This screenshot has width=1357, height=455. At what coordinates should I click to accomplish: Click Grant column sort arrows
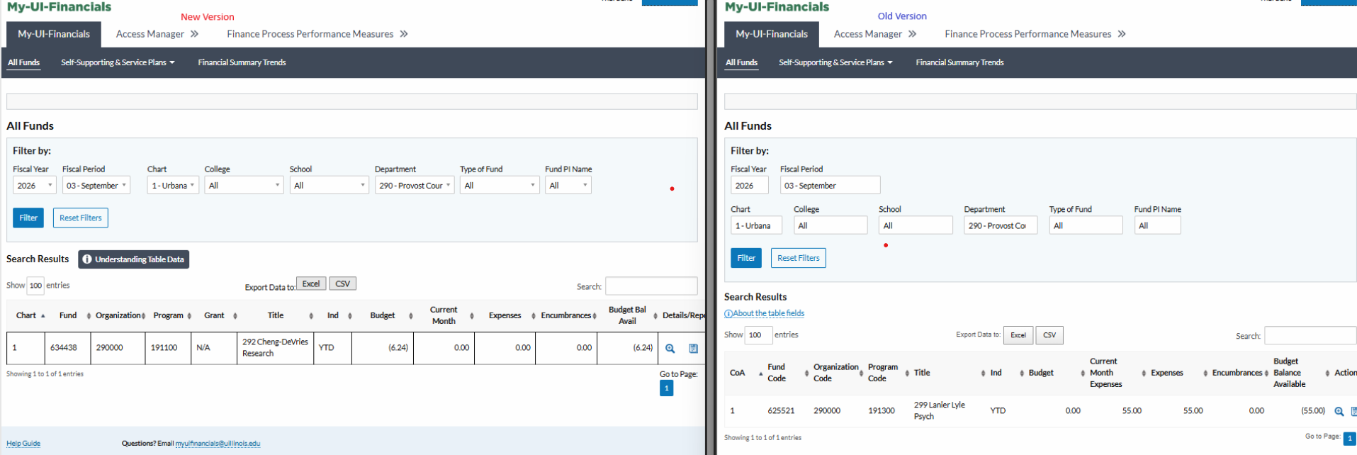235,316
